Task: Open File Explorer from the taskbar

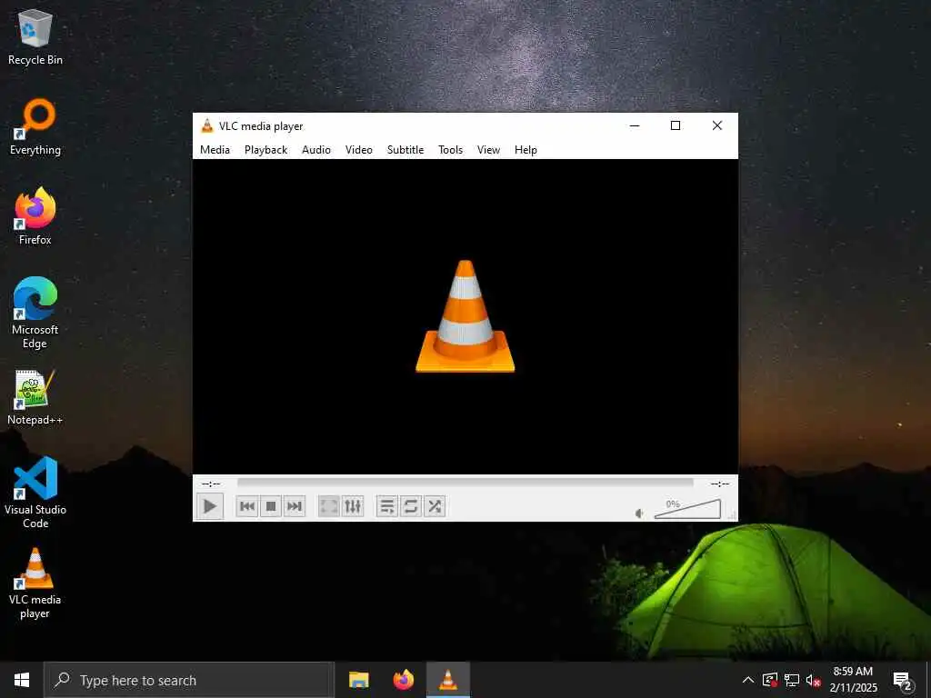Action: pos(358,680)
